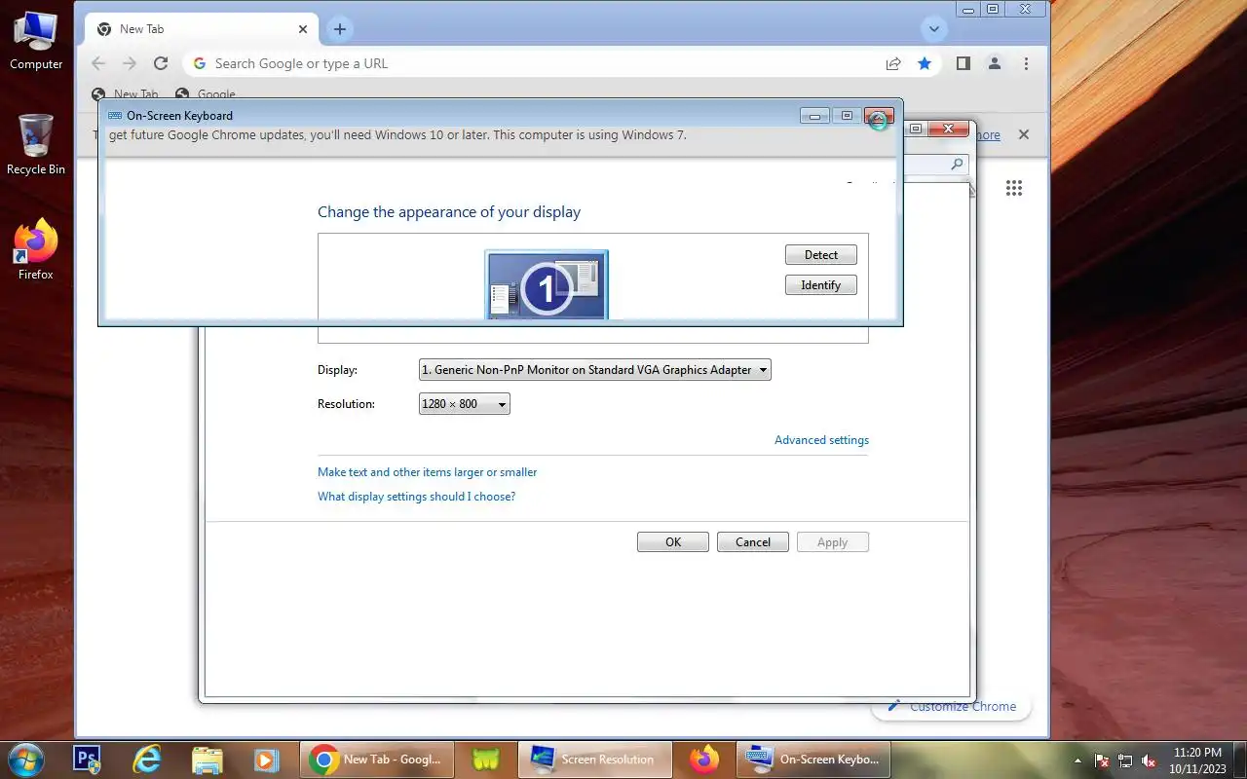Open Windows Media Player from taskbar

[267, 760]
